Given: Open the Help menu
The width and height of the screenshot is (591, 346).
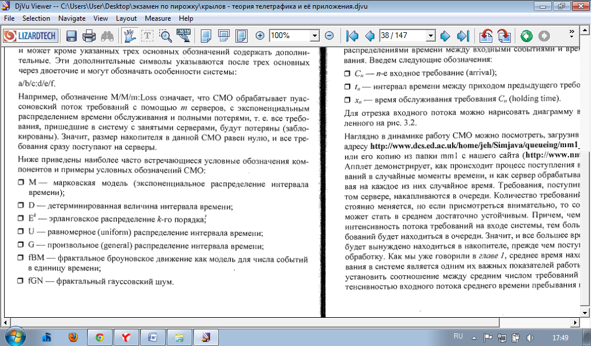Looking at the screenshot, I should (186, 18).
